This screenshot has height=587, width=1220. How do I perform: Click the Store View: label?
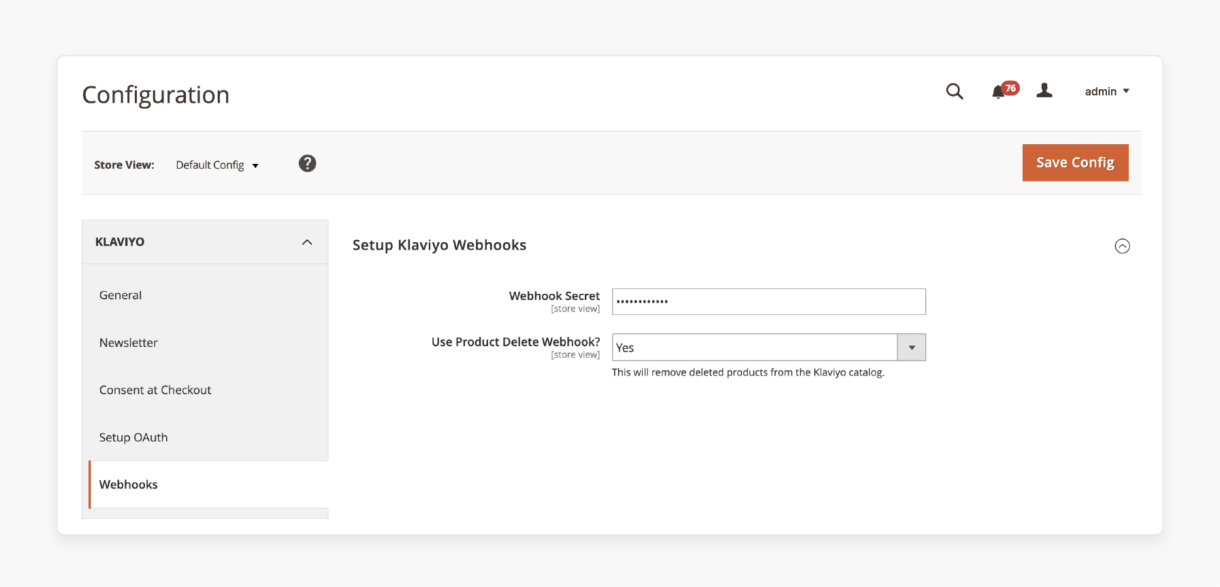tap(124, 165)
